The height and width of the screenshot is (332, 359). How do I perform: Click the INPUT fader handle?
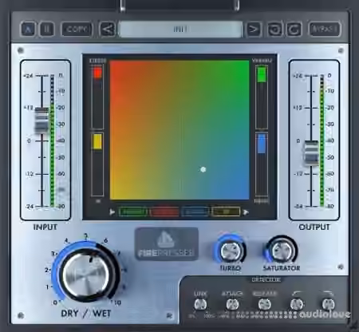tap(41, 121)
